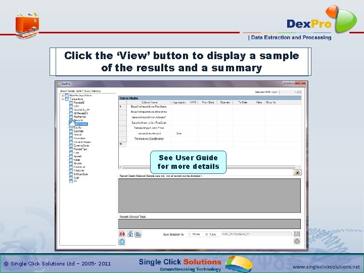Tick the Private checkbox

[x=190, y=234]
